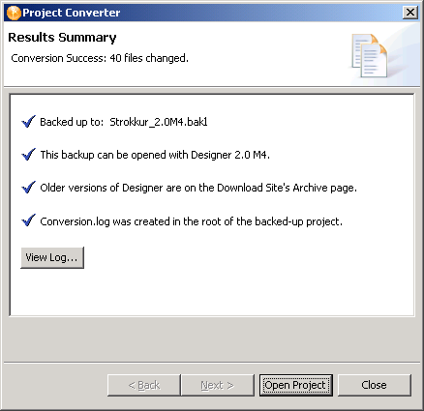Click 'Conversion.log was created' text

click(191, 221)
